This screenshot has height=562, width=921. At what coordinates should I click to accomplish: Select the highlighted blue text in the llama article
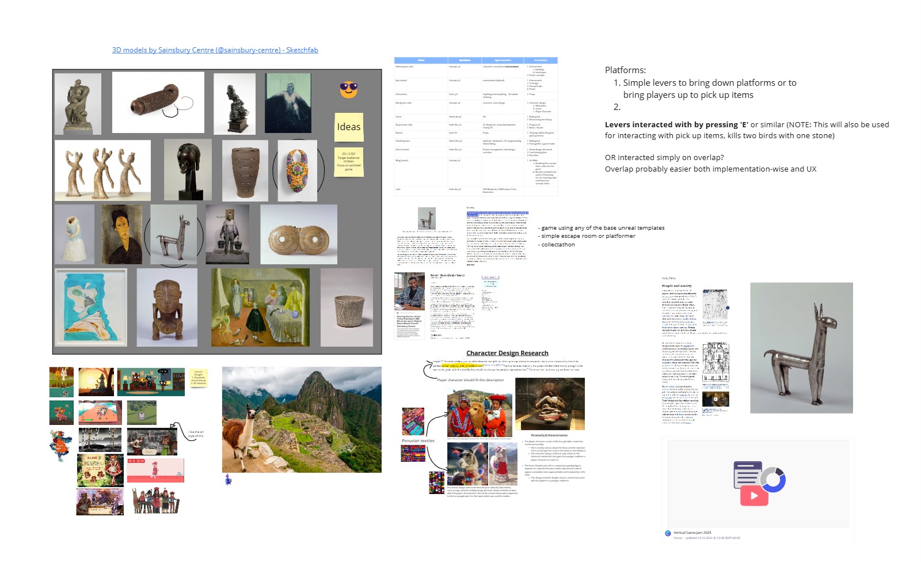coord(497,214)
